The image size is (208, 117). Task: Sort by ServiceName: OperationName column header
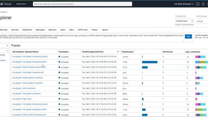tap(25, 52)
